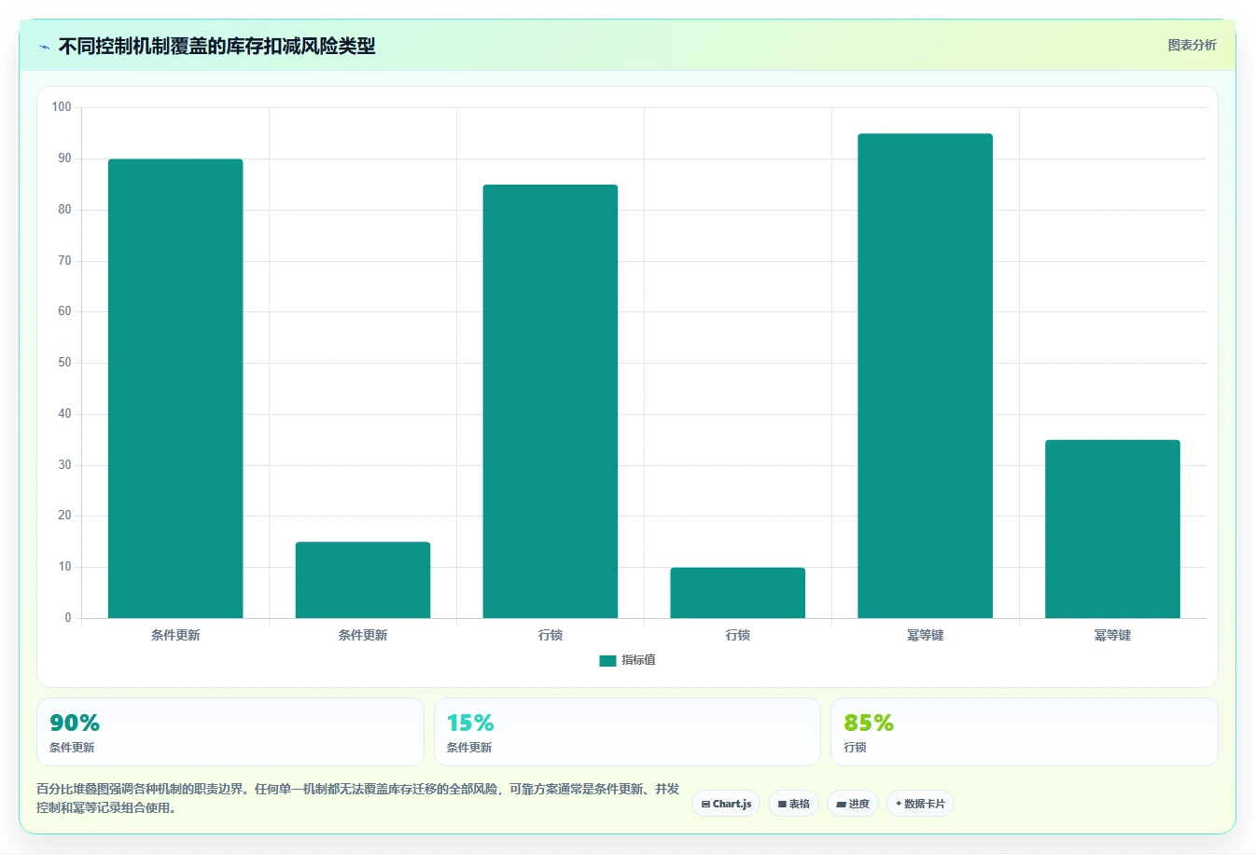Click the chart title 不同控制机制覆盖的库存扣减风险类型

(216, 46)
